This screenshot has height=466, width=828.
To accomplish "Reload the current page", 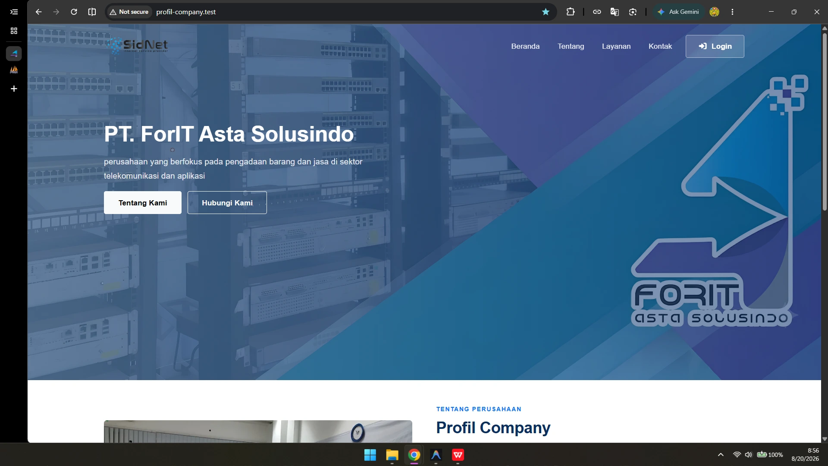I will coord(74,12).
